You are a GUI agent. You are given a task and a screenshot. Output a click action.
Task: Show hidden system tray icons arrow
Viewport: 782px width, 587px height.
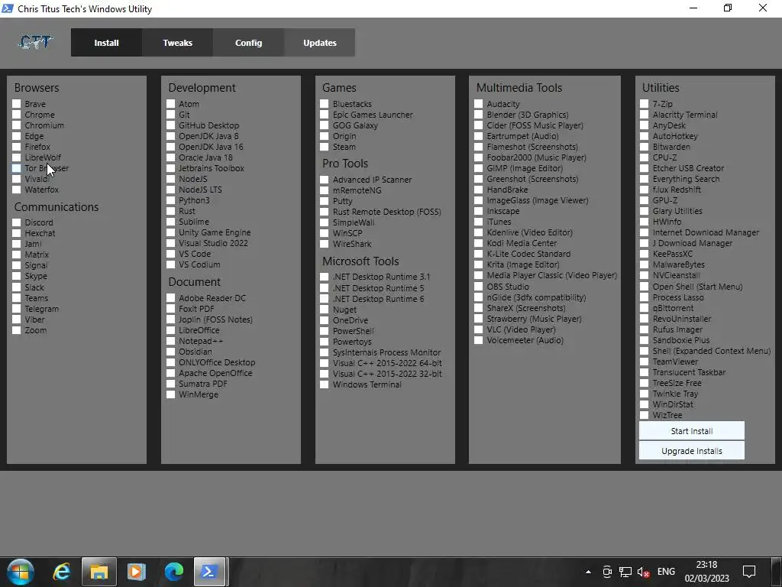point(588,572)
